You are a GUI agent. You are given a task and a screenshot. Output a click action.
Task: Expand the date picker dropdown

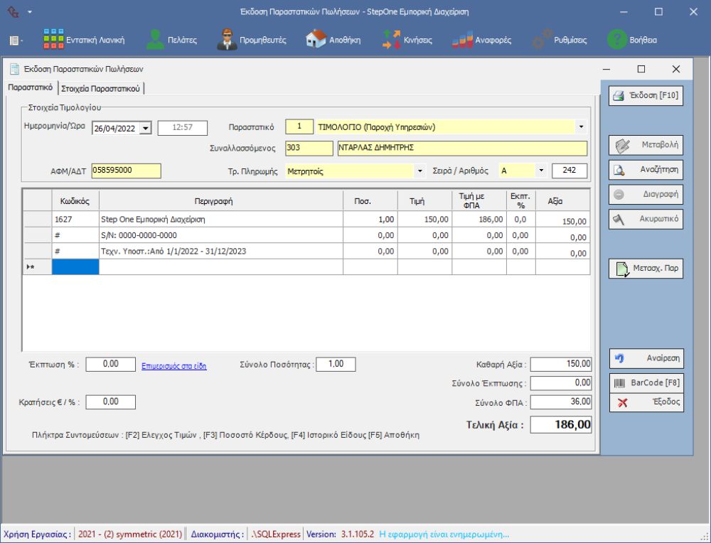(x=146, y=128)
